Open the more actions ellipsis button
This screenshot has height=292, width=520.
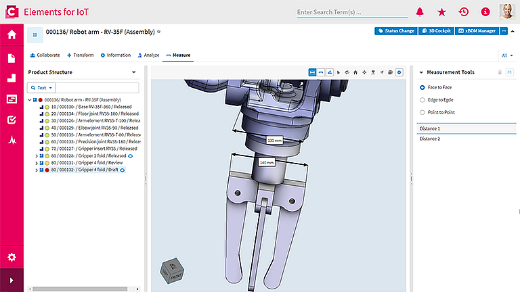pyautogui.click(x=504, y=31)
